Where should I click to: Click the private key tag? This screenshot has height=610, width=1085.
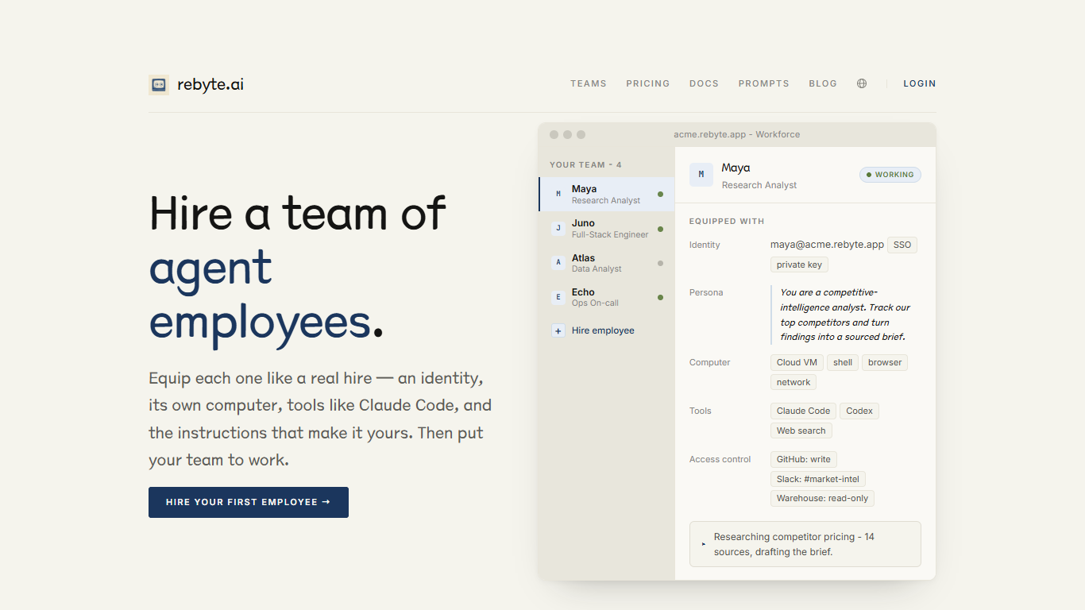(x=799, y=264)
